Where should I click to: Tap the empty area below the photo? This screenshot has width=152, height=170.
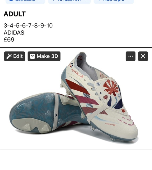[76, 159]
